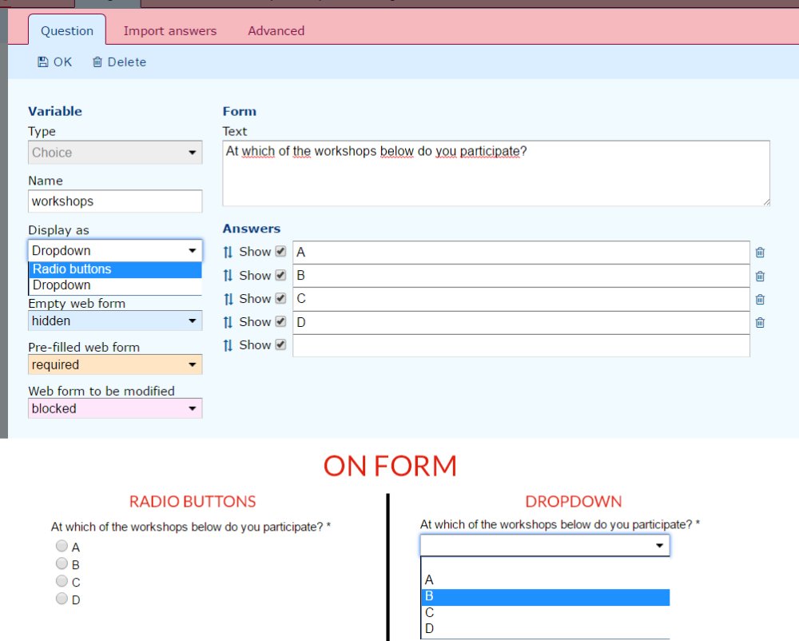Delete answer B using its trash icon
The width and height of the screenshot is (799, 641).
[760, 277]
